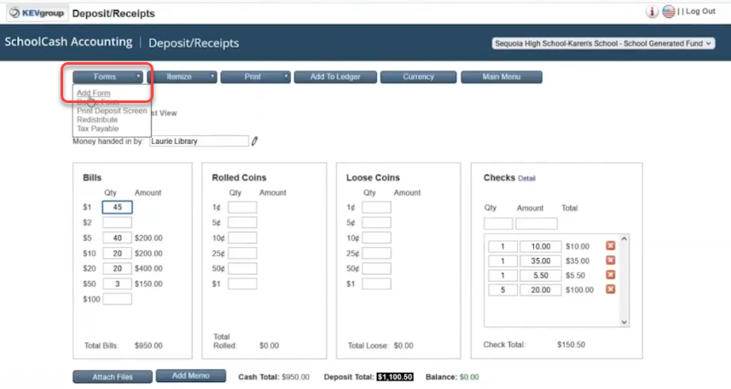Click the pencil icon beside Laurie Library
The width and height of the screenshot is (731, 389).
pyautogui.click(x=254, y=141)
